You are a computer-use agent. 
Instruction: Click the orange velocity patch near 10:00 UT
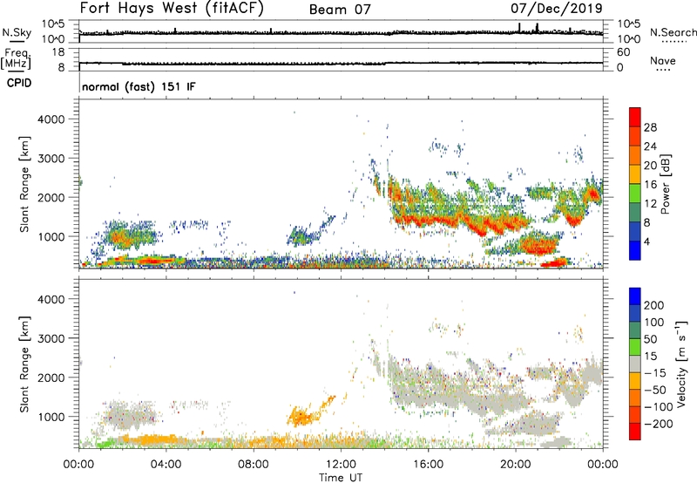pyautogui.click(x=303, y=415)
